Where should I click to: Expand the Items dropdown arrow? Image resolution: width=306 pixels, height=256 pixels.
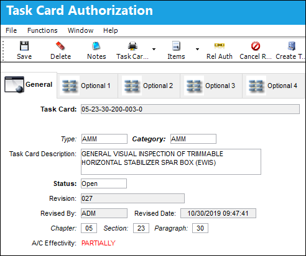coord(197,49)
